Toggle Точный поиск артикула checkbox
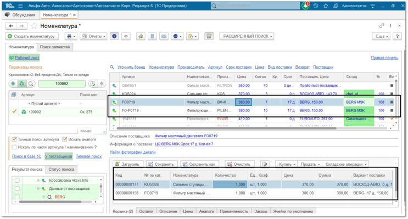This screenshot has height=219, width=408. [x=14, y=139]
